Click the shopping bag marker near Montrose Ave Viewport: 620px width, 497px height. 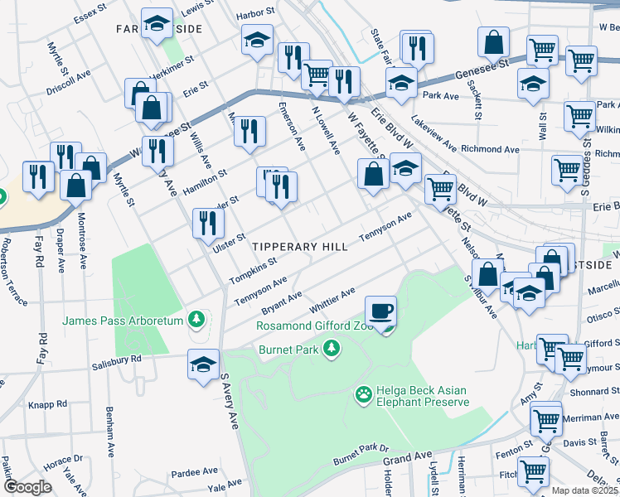tap(75, 186)
